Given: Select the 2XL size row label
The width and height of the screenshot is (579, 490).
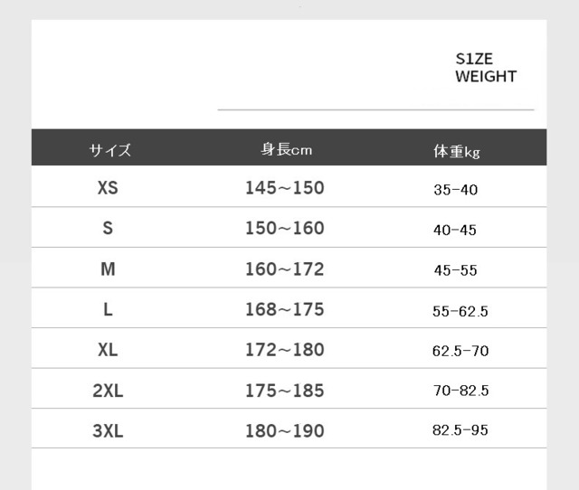Looking at the screenshot, I should 108,391.
